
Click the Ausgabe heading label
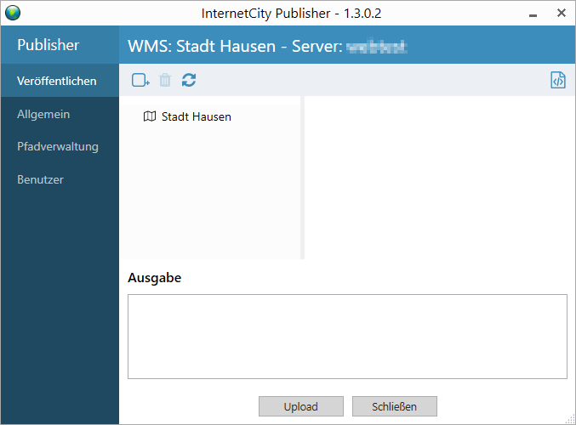(154, 278)
